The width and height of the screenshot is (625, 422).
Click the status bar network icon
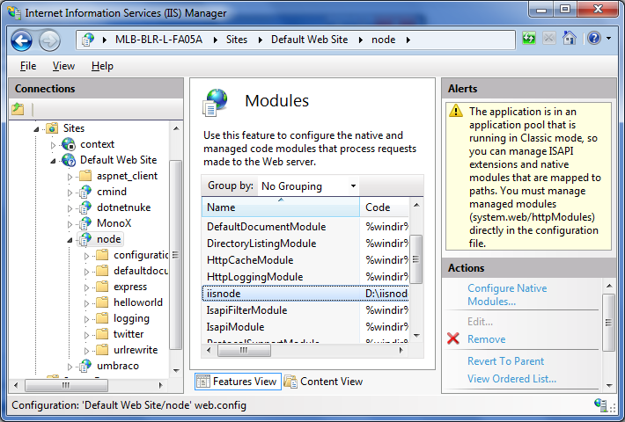pos(600,404)
